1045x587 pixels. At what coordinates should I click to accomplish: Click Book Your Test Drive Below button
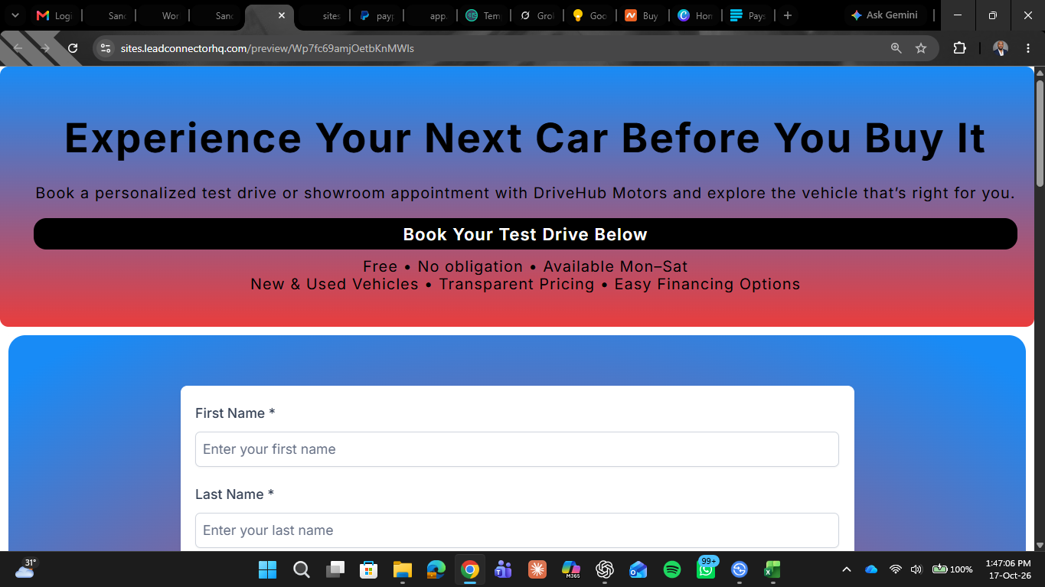pyautogui.click(x=525, y=234)
